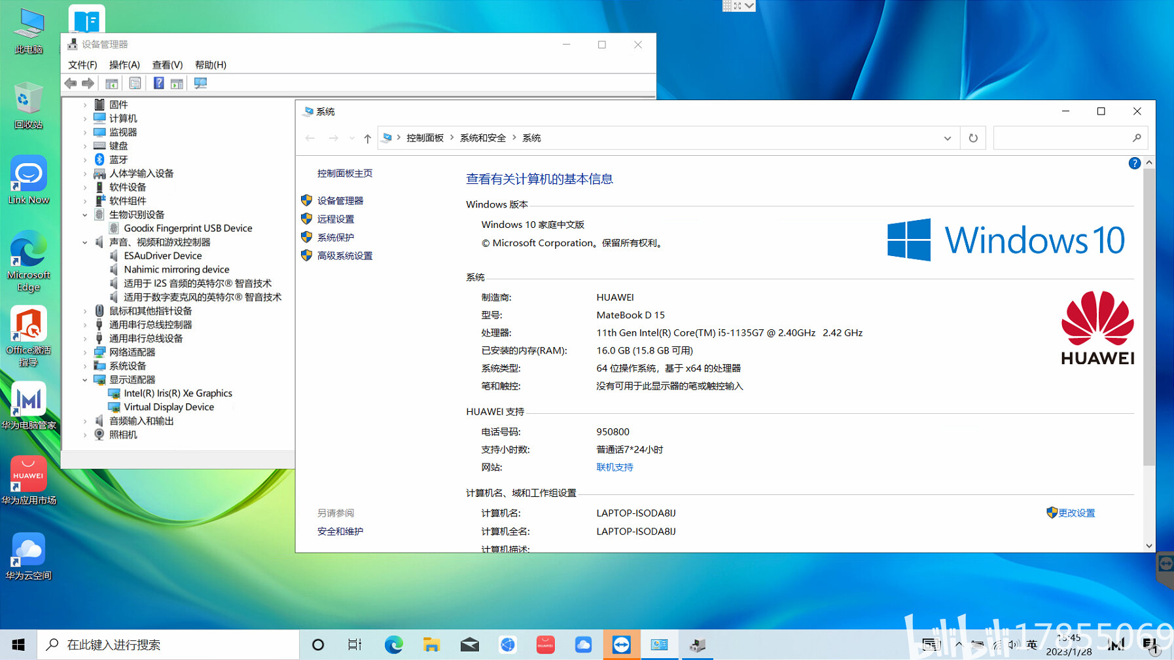Click the Properties icon in Device Manager toolbar
Image resolution: width=1174 pixels, height=660 pixels.
click(x=135, y=83)
